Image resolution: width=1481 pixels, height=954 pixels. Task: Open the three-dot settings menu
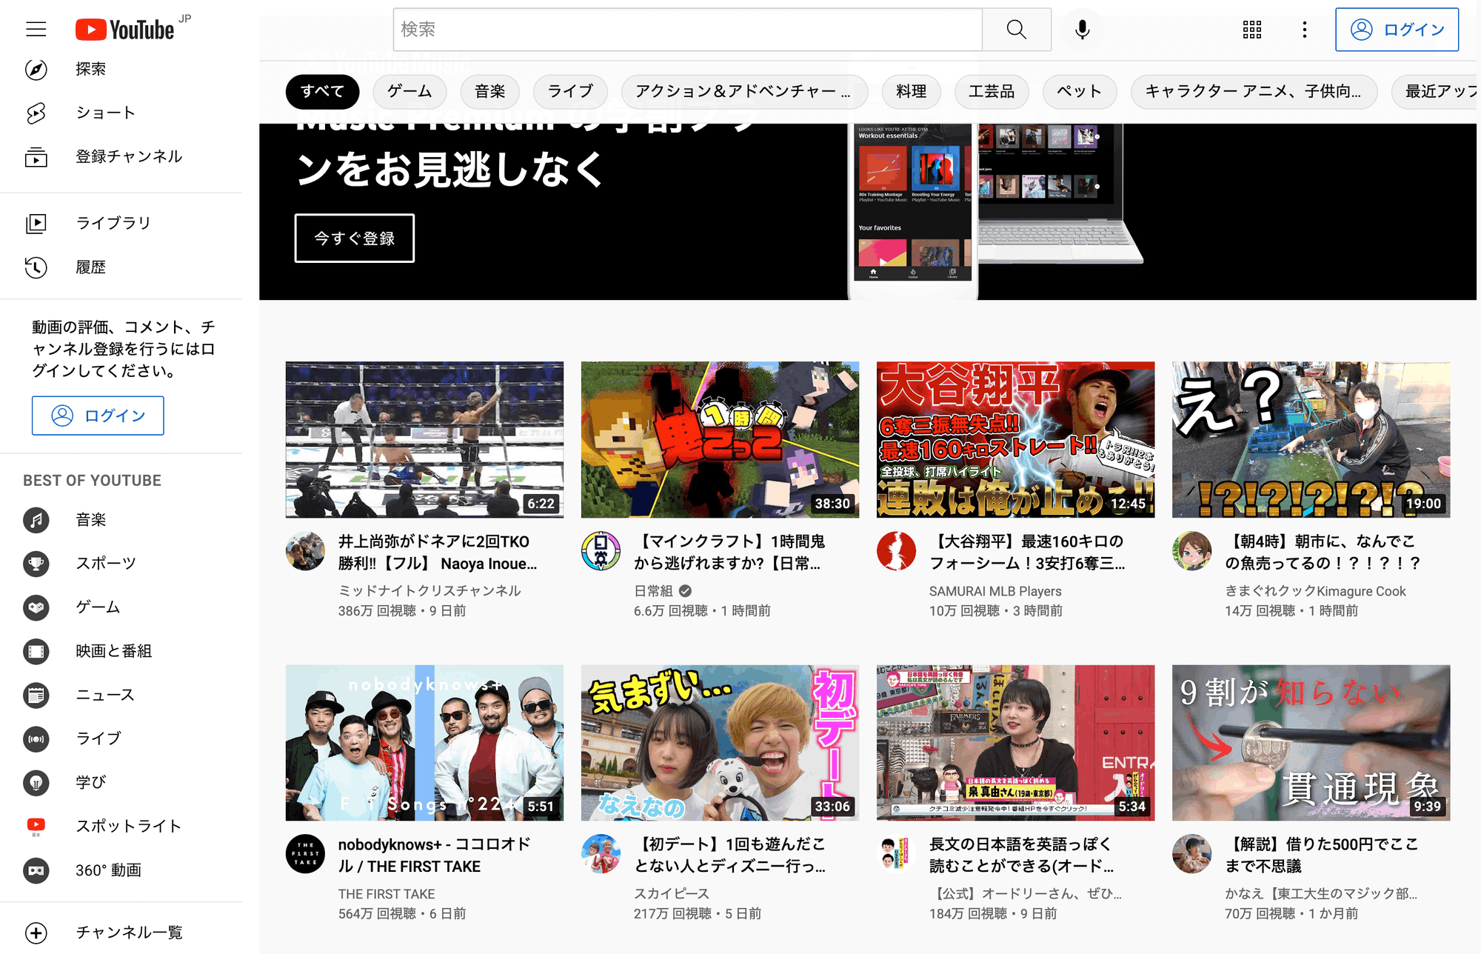pyautogui.click(x=1305, y=30)
